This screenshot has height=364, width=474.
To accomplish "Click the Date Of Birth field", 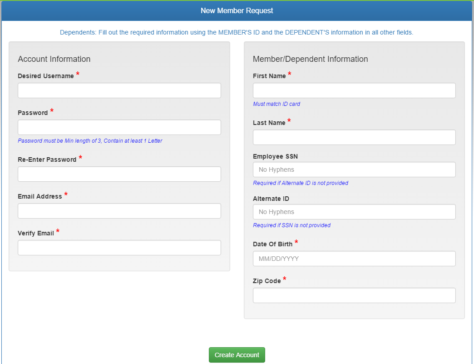I will 354,259.
